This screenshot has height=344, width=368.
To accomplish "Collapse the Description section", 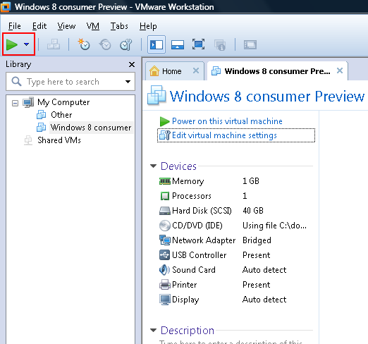I will [153, 331].
